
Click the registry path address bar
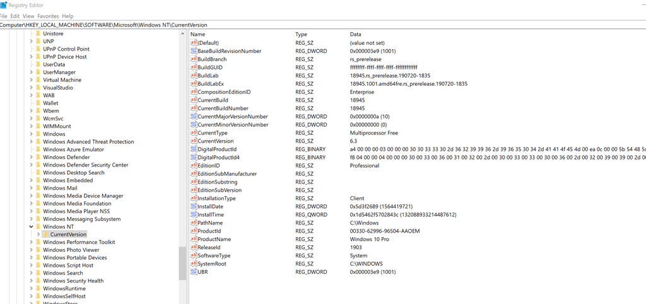[x=323, y=25]
